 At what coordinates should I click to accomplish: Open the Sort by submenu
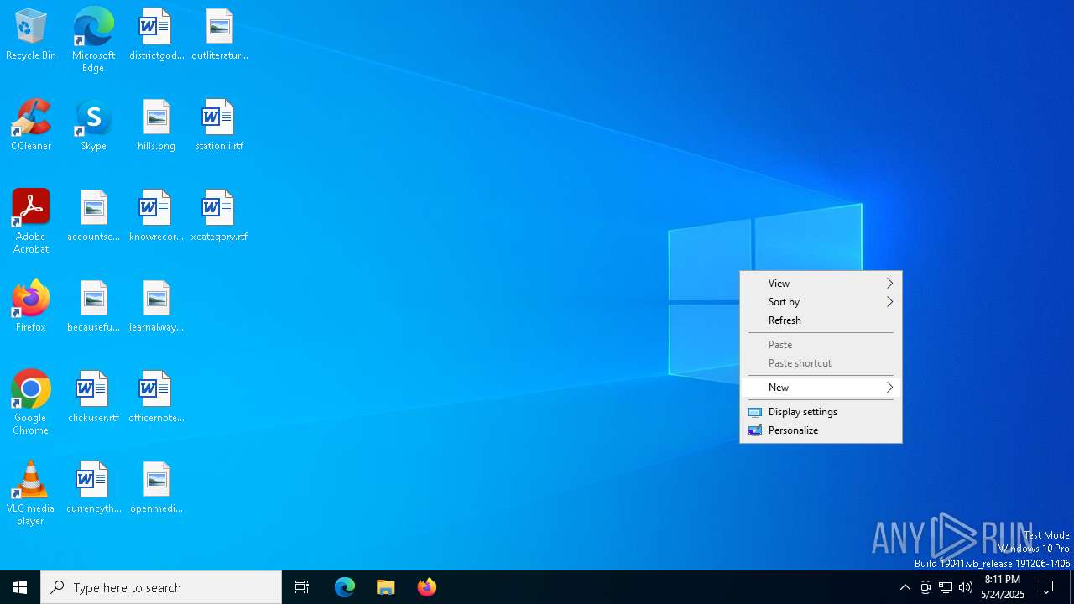click(821, 302)
